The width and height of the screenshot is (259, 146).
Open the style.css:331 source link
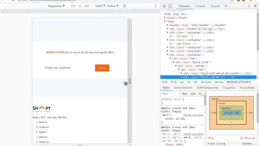point(193,115)
